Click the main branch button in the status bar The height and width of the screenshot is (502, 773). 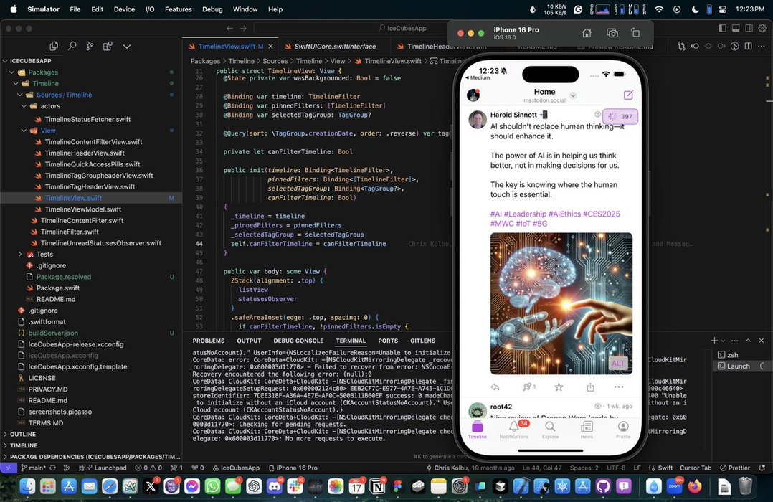pos(33,468)
